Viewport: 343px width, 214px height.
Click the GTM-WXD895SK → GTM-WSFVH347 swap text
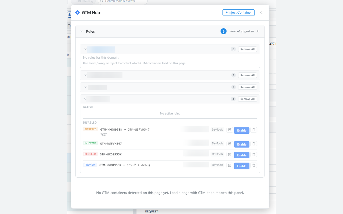pyautogui.click(x=125, y=129)
